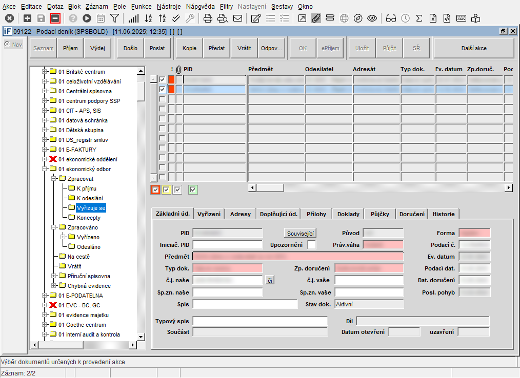This screenshot has width=520, height=378.
Task: Click the Spis input field
Action: coord(245,304)
